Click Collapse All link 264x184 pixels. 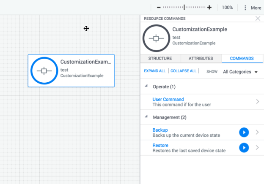pyautogui.click(x=183, y=71)
